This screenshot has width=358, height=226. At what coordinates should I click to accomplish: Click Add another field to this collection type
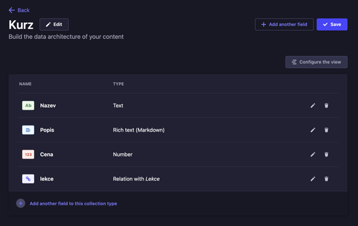(73, 203)
